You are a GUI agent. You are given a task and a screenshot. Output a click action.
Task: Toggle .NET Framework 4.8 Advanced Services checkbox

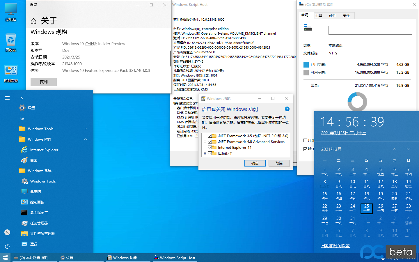(x=210, y=141)
